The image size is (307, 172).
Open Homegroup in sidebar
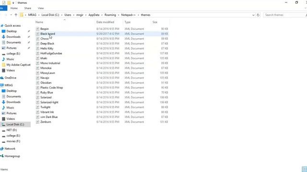(x=12, y=156)
